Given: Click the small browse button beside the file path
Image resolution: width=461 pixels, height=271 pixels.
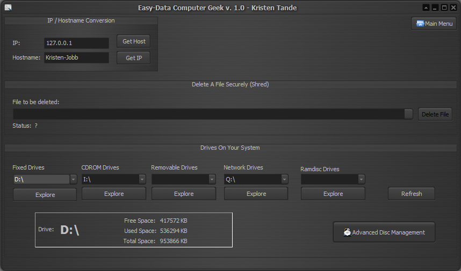Looking at the screenshot, I should pos(408,114).
